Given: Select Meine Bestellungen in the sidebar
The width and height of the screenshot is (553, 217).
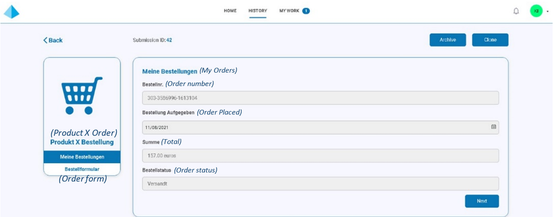Looking at the screenshot, I should point(82,157).
